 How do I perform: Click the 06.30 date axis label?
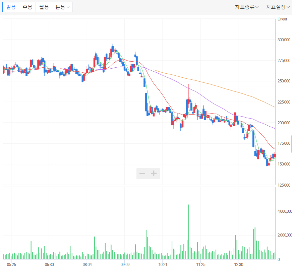pyautogui.click(x=49, y=264)
